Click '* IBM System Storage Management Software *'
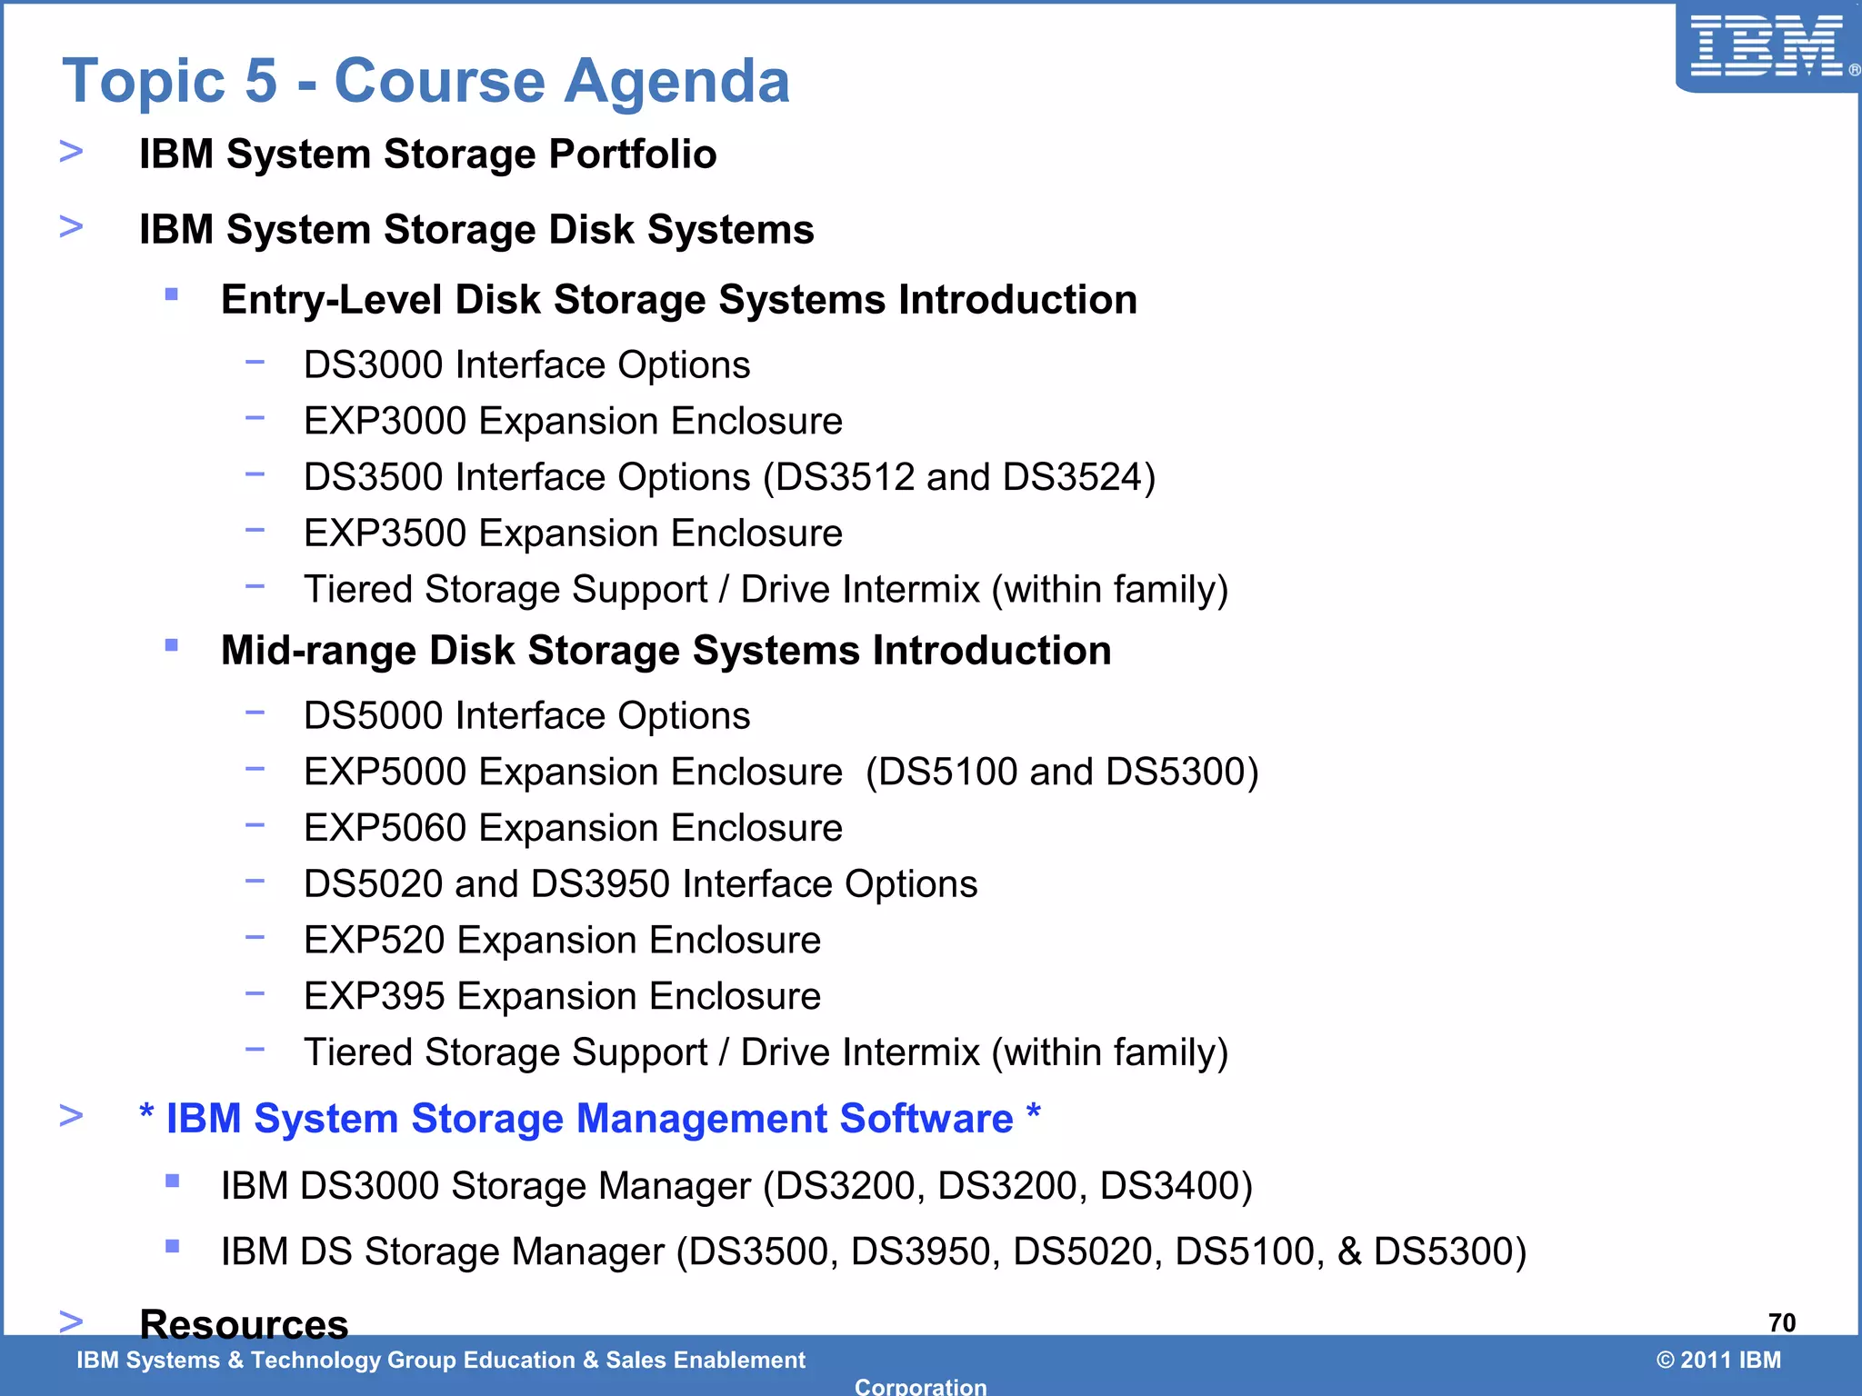Viewport: 1862px width, 1396px height. (x=590, y=1119)
